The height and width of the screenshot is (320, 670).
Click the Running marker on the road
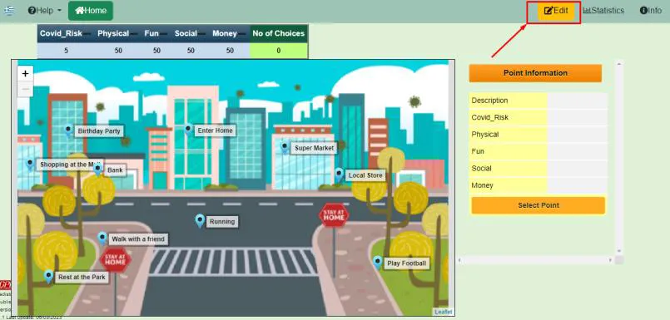[x=200, y=220]
